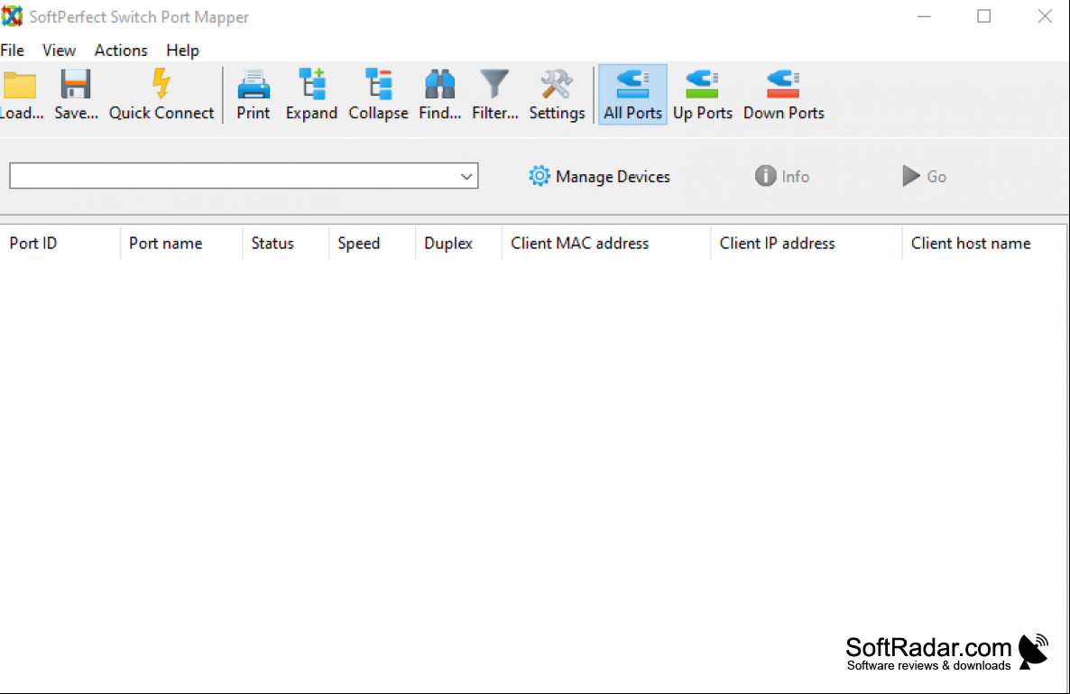This screenshot has height=694, width=1070.
Task: Save results with the floppy disk icon
Action: [76, 94]
